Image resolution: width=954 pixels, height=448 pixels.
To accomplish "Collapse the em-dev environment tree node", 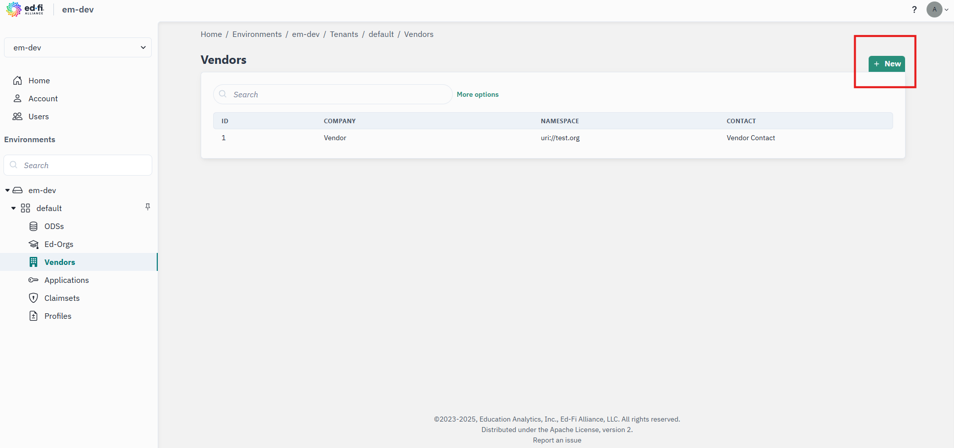I will (7, 190).
